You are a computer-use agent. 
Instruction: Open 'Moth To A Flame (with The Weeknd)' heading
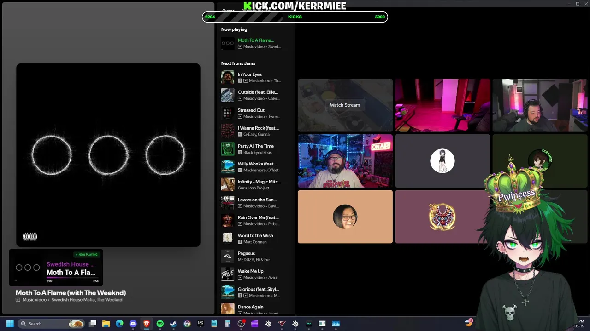point(71,292)
